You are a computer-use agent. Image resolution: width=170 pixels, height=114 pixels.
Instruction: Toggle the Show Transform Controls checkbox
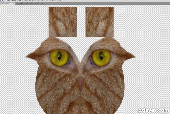6,1
